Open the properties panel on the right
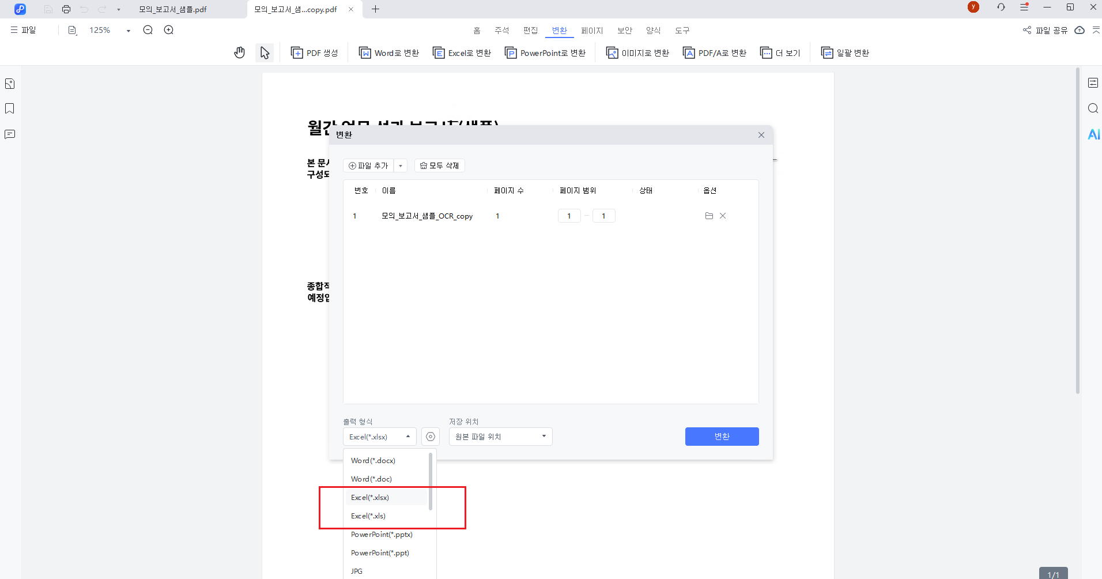 tap(1093, 82)
